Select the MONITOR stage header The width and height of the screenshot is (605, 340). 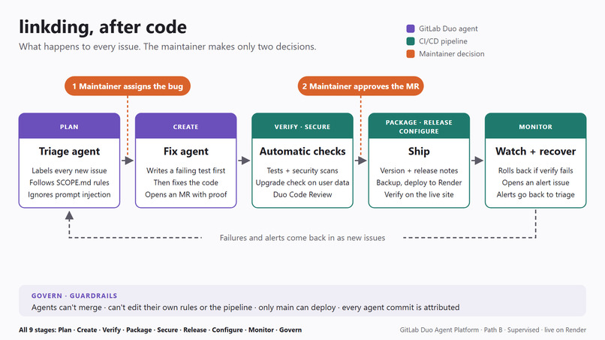pyautogui.click(x=535, y=126)
